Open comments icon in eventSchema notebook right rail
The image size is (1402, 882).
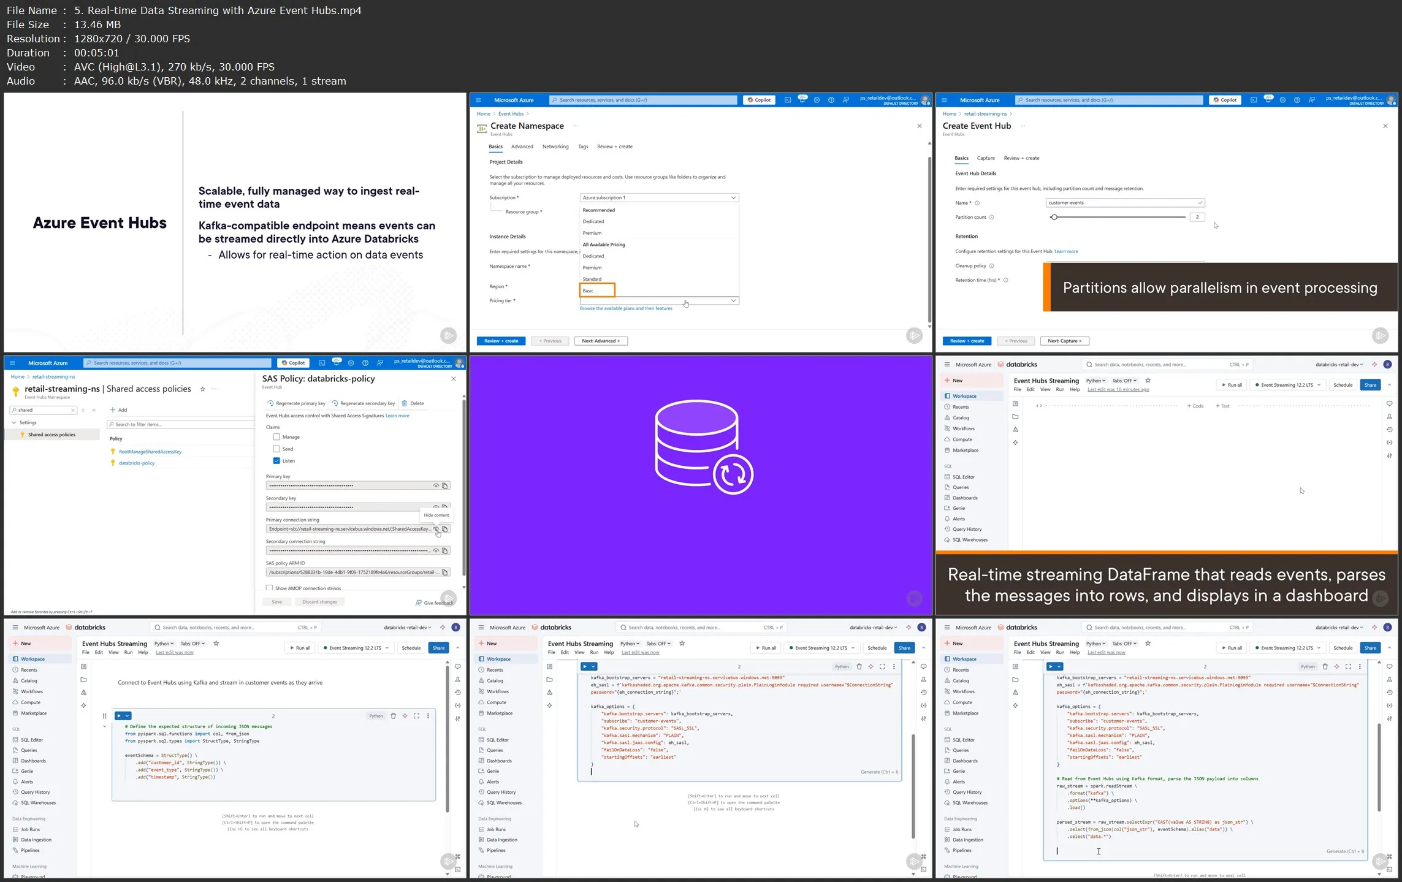point(457,667)
